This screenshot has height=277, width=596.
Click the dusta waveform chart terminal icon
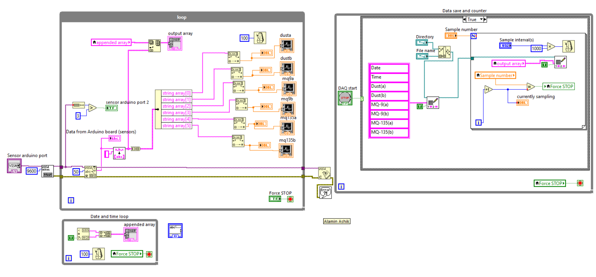point(286,45)
